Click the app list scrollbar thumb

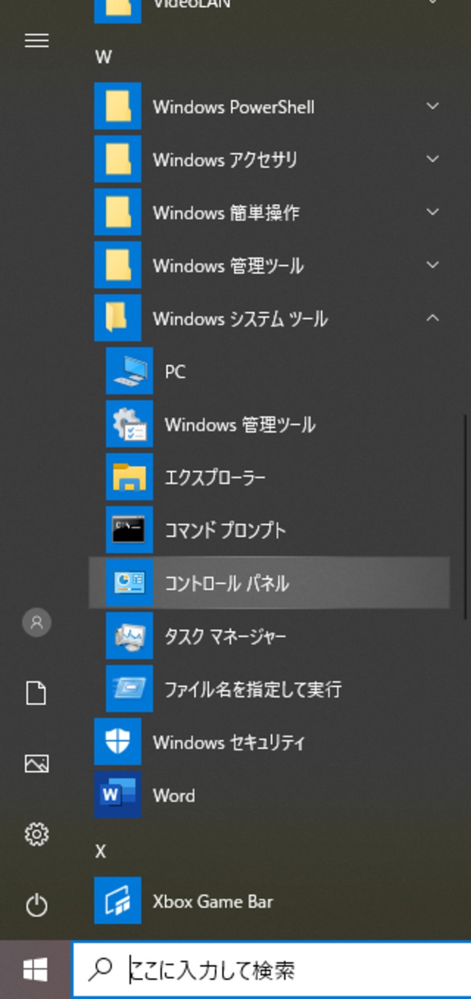point(466,516)
